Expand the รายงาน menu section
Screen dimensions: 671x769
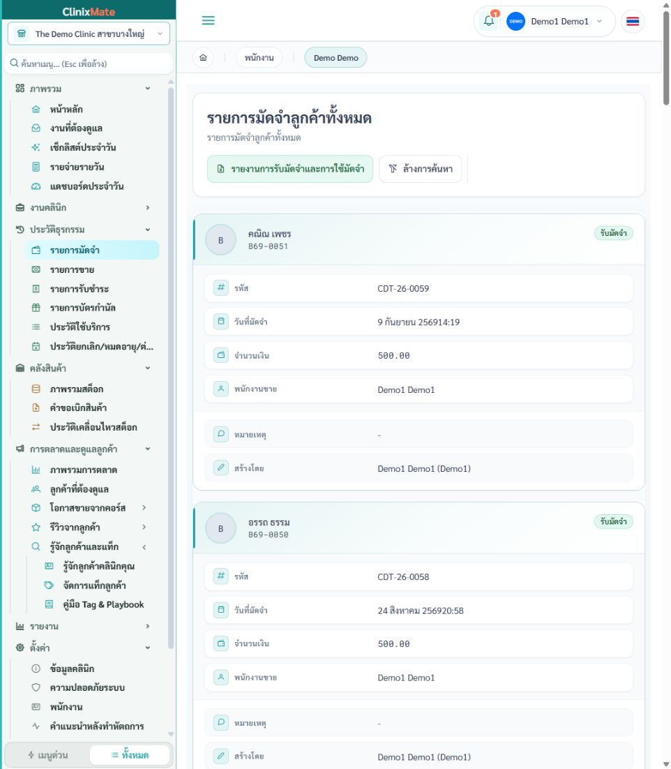point(148,626)
